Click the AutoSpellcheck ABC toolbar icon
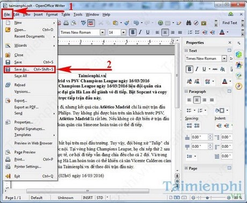This screenshot has height=203, width=247. tap(91, 23)
